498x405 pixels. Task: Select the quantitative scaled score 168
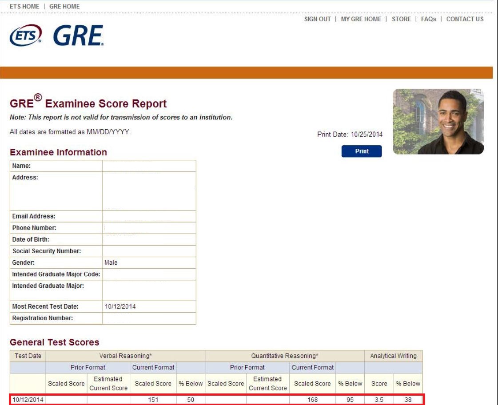click(x=312, y=400)
